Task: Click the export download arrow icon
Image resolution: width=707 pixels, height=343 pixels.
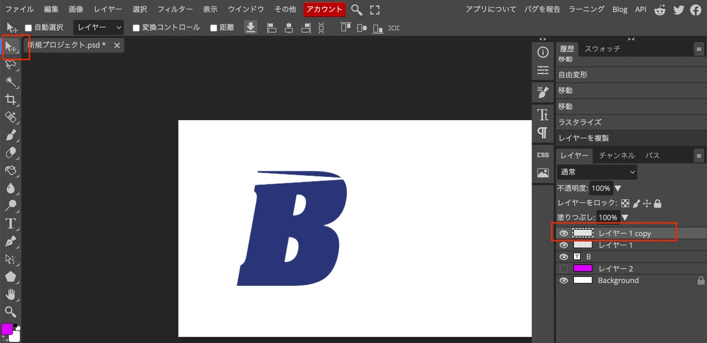Action: click(x=251, y=28)
